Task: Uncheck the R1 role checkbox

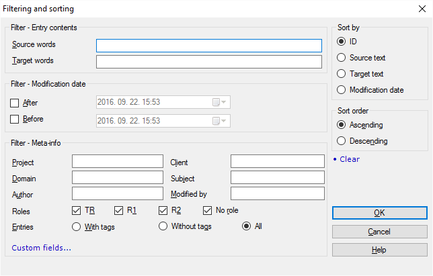Action: (119, 210)
